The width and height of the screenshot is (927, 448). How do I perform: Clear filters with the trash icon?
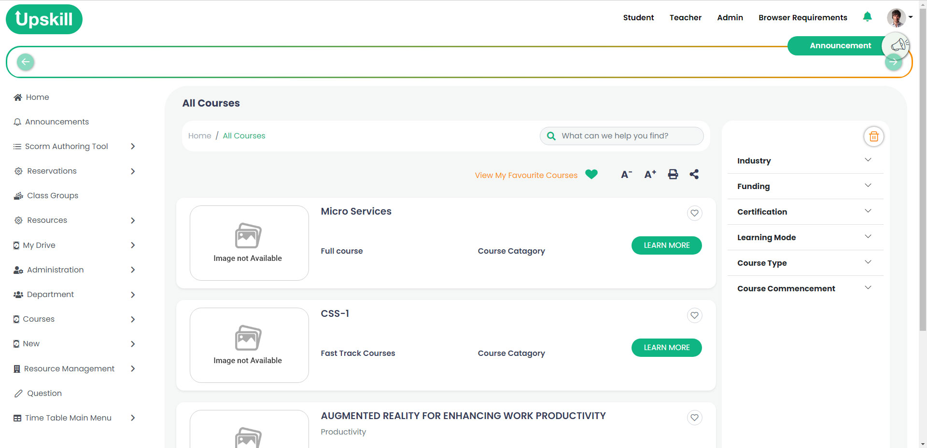tap(873, 136)
